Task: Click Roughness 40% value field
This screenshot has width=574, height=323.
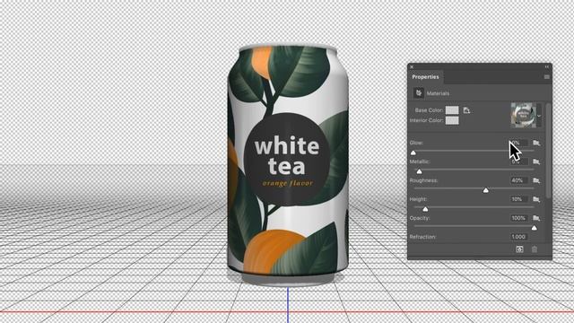Action: pos(518,180)
